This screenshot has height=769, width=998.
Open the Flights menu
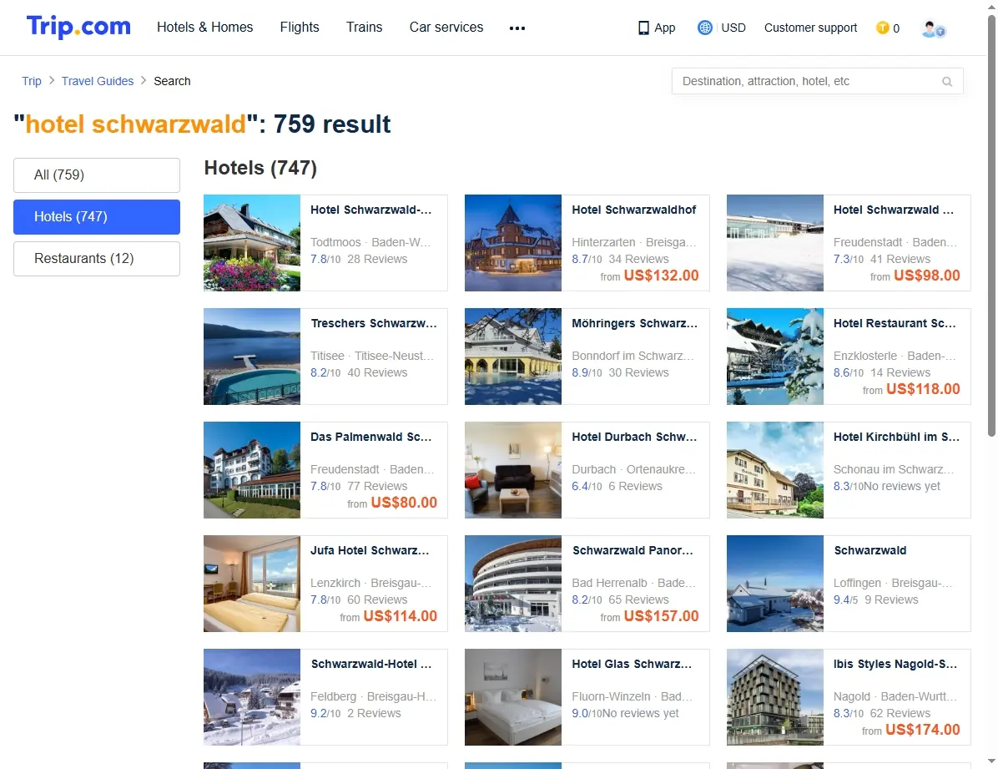point(300,27)
